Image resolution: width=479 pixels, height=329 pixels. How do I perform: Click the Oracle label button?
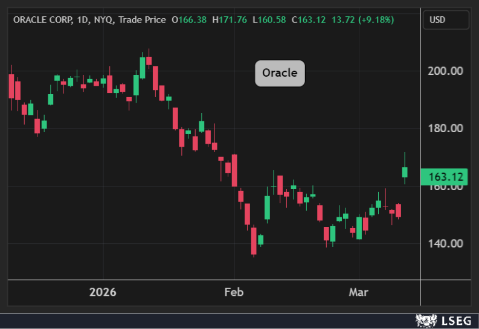coord(280,73)
